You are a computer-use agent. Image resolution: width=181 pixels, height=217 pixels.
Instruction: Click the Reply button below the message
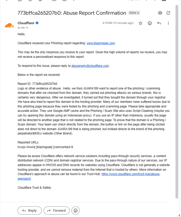tap(30, 211)
